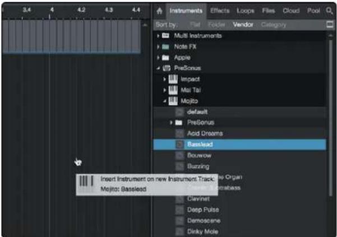Viewport: 337px width, 237px height.
Task: Click the PreSonus subfolder icon under Mojito
Action: click(x=179, y=123)
